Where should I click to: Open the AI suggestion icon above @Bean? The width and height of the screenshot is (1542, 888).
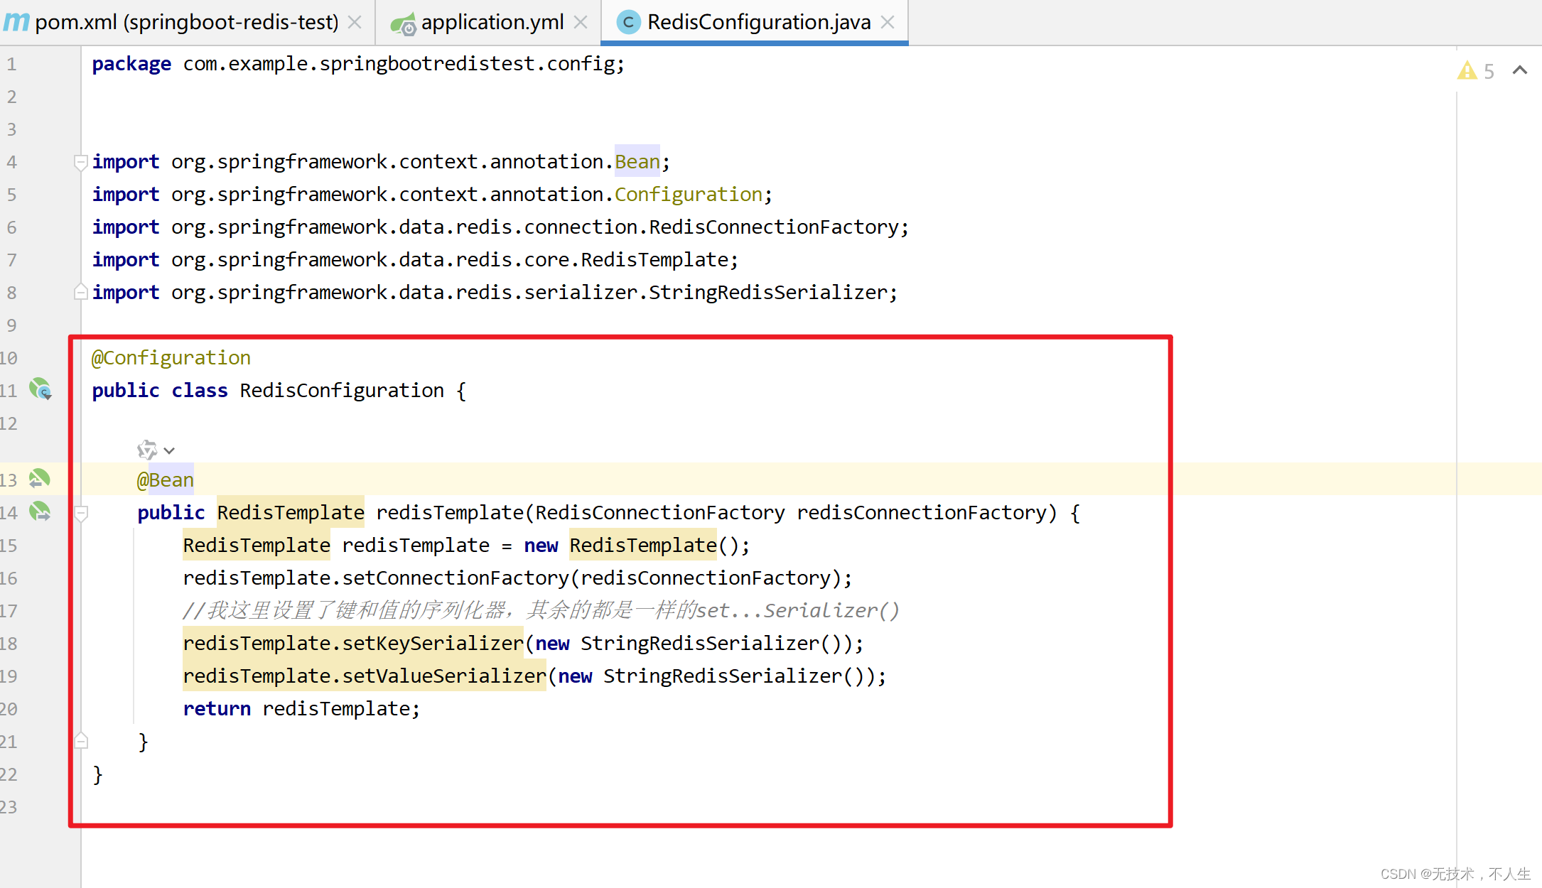[x=147, y=450]
